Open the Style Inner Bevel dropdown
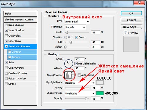The height and width of the screenshot is (110, 147). click(x=77, y=22)
